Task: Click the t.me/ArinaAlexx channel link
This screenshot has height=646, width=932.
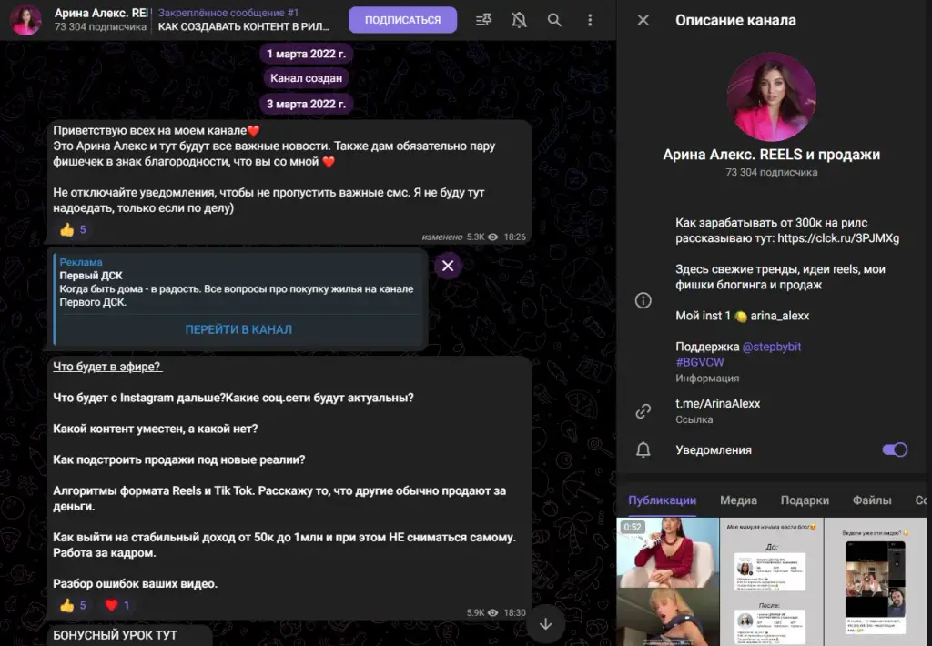Action: pos(717,404)
